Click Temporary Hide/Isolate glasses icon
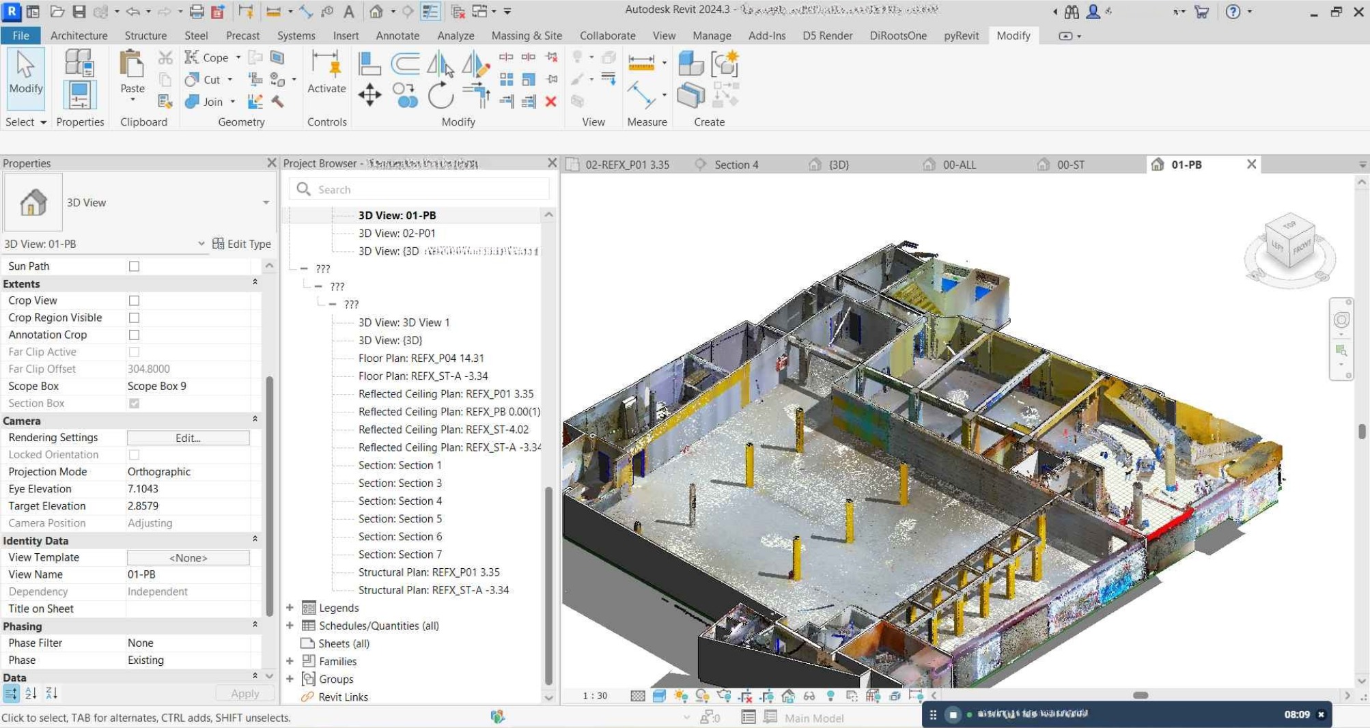The height and width of the screenshot is (728, 1370). tap(809, 696)
